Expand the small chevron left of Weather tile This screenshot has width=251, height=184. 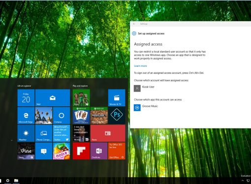tap(12, 140)
